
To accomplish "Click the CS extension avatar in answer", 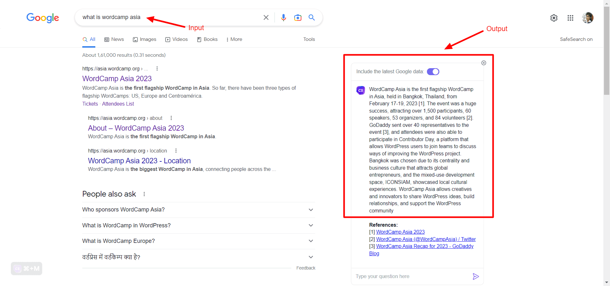I will (361, 90).
